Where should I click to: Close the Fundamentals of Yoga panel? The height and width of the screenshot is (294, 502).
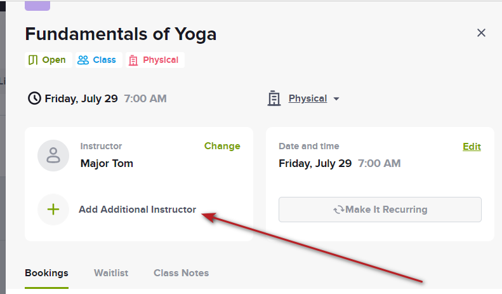(481, 32)
